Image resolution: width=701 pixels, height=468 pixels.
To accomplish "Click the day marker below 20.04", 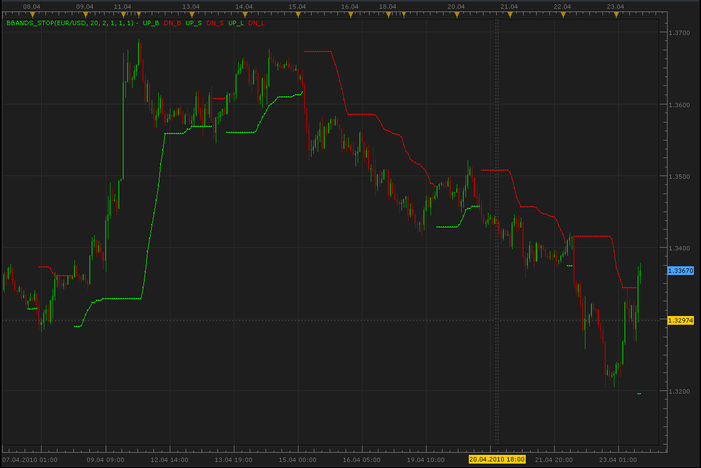I will point(457,14).
